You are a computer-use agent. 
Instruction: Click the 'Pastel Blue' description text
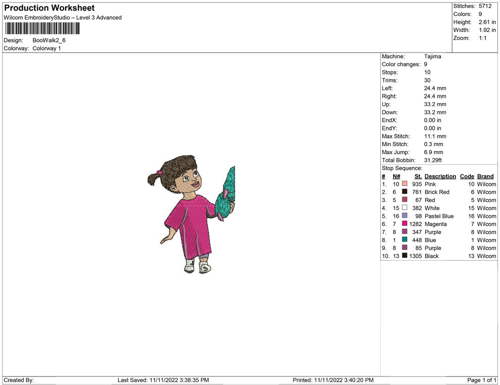click(x=439, y=216)
